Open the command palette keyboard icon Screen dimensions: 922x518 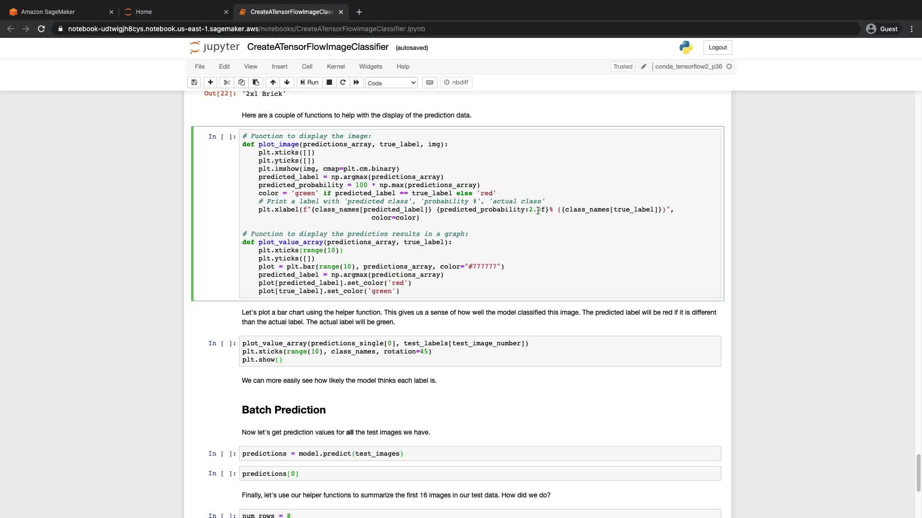(x=430, y=82)
